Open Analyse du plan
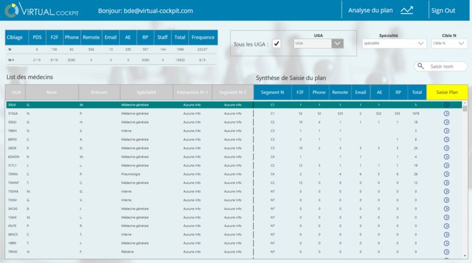 pos(372,11)
